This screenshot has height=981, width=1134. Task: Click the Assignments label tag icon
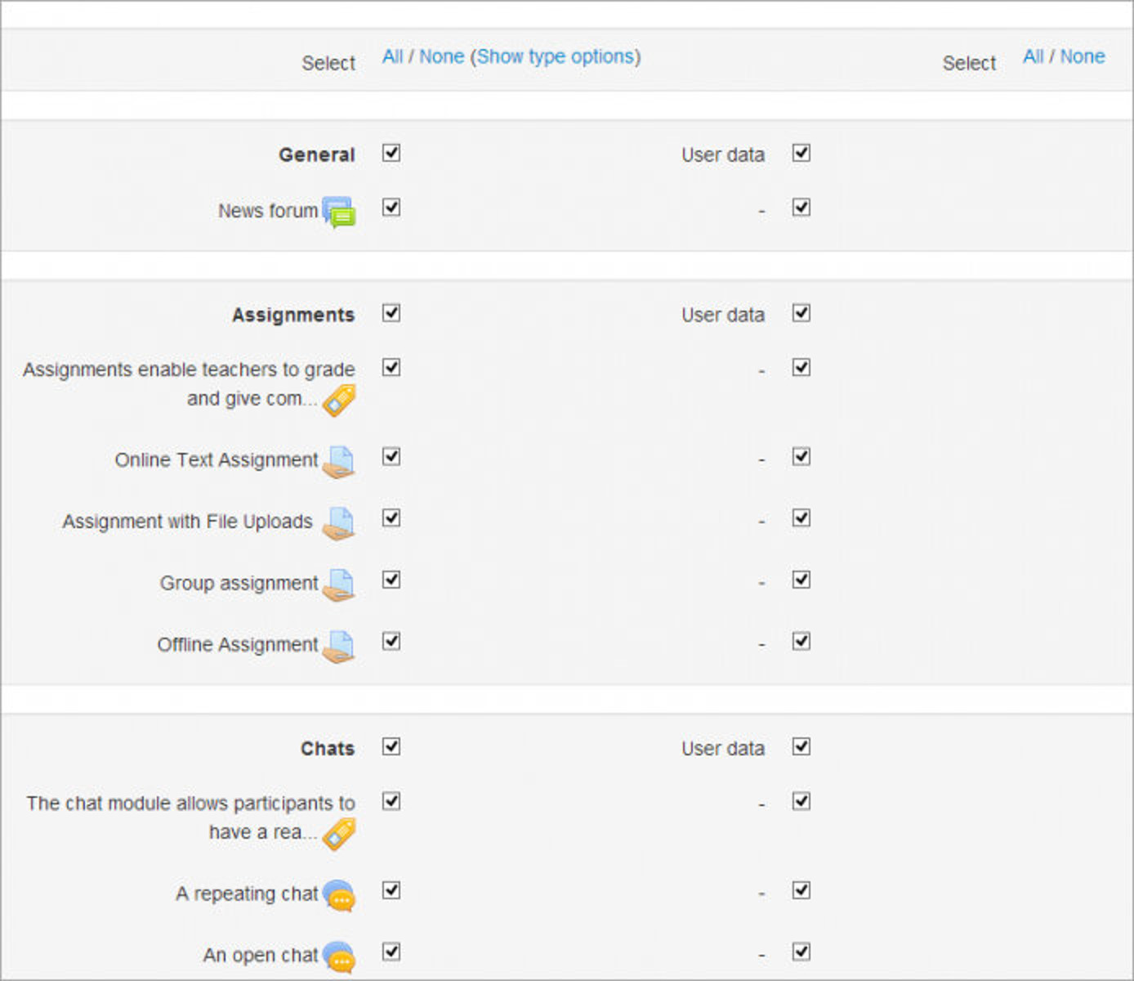[x=338, y=401]
